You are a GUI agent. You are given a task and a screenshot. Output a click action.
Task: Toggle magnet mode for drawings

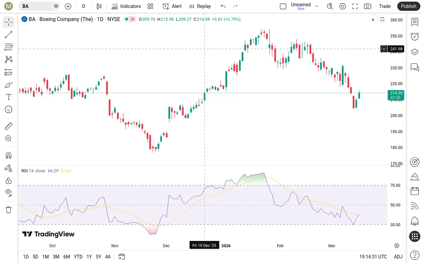coord(9,155)
